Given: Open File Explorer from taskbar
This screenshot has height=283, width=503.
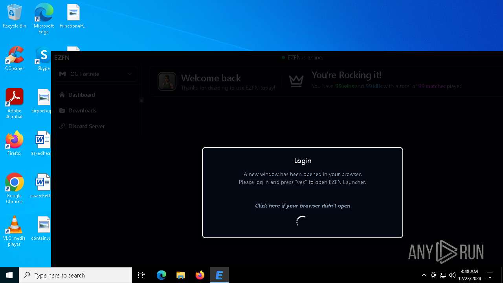Looking at the screenshot, I should click(180, 275).
